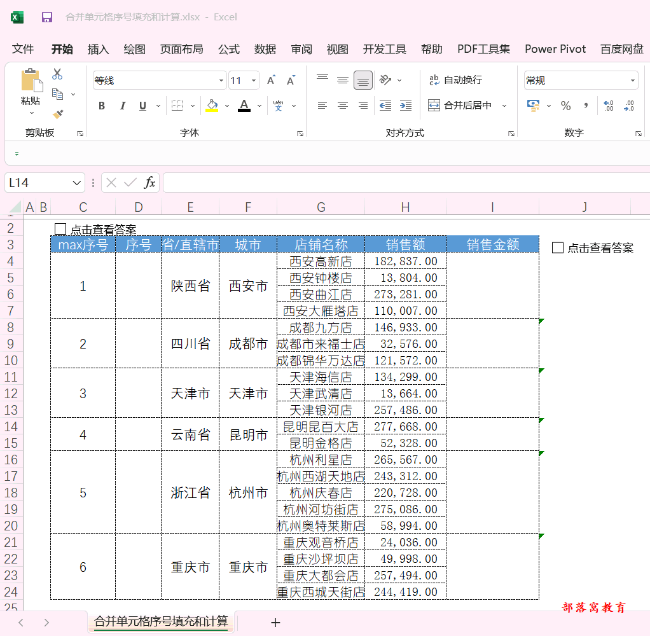Click the Decrease Indent icon
This screenshot has width=650, height=636.
385,106
